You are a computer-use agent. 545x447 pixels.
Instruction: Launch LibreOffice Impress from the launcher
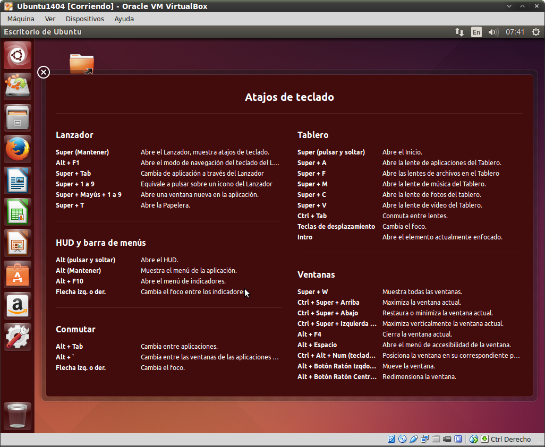(18, 243)
